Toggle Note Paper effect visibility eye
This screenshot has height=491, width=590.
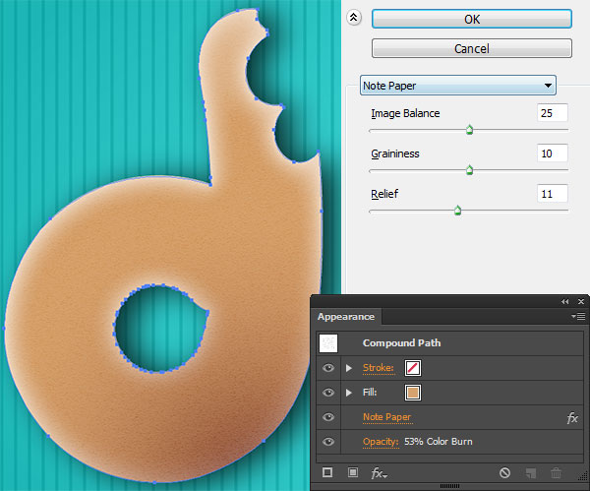click(x=328, y=417)
